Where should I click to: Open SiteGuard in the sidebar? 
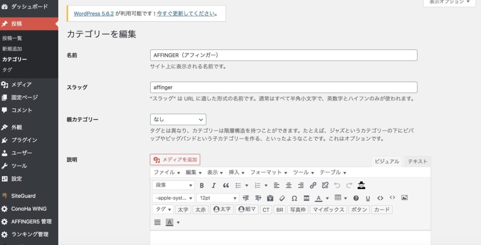[x=29, y=196]
